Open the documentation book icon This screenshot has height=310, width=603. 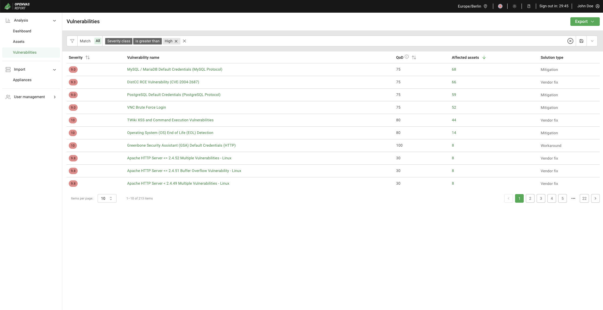529,6
